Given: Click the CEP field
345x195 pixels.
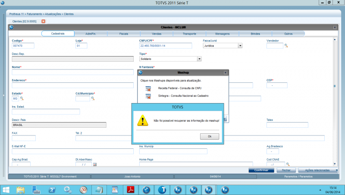Looking at the screenshot, I should coord(277,85).
